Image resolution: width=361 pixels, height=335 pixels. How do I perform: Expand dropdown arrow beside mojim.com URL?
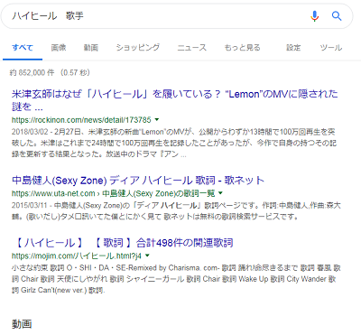point(147,256)
